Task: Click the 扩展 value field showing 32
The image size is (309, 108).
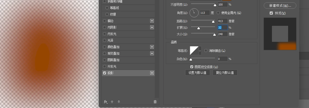Action: [223, 28]
